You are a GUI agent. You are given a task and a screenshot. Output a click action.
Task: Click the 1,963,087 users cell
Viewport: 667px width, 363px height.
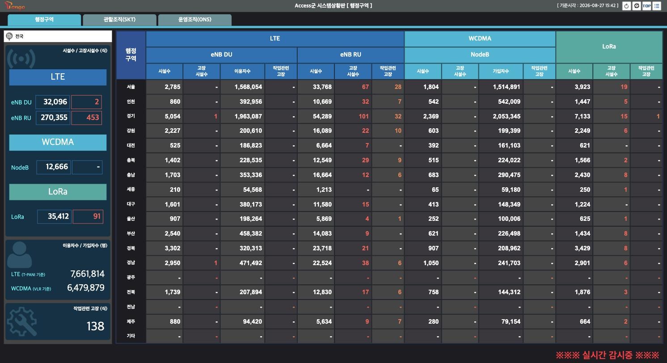[x=242, y=116]
